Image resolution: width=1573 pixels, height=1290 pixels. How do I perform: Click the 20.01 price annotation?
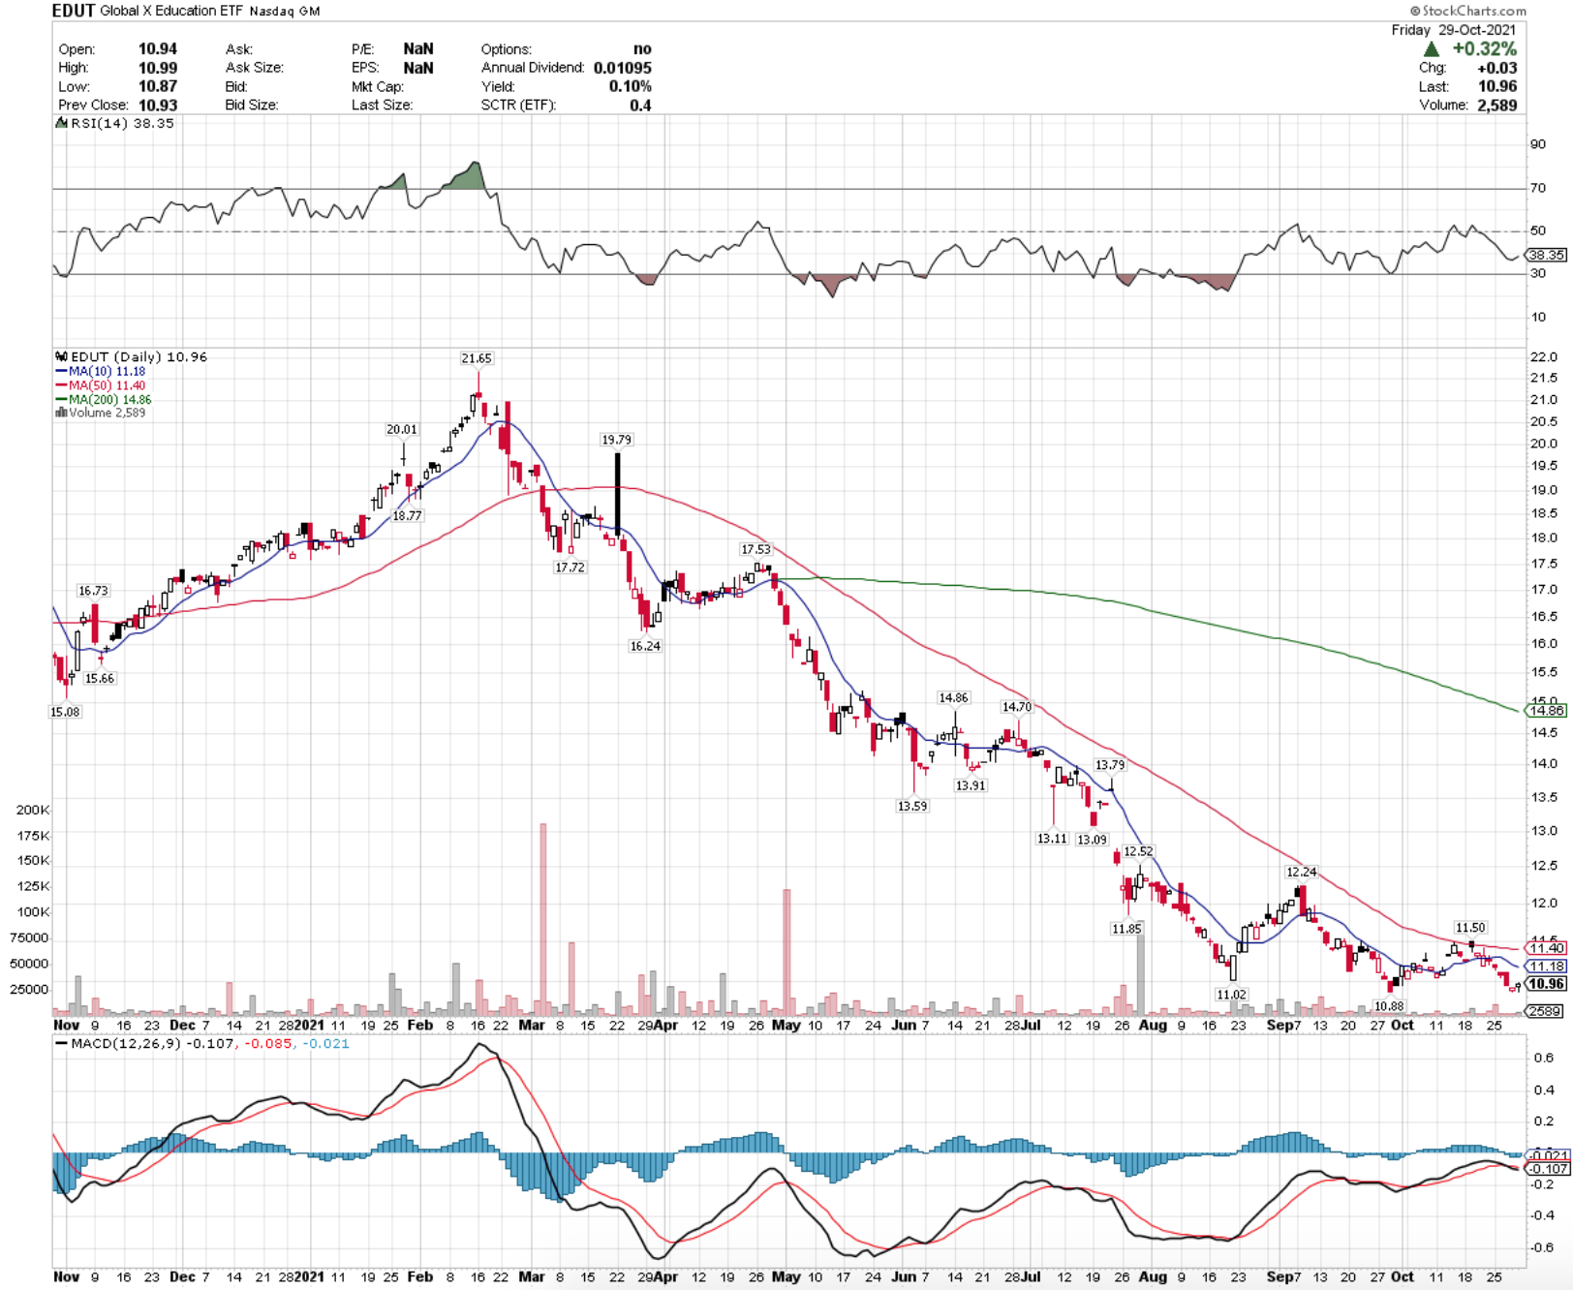(402, 429)
